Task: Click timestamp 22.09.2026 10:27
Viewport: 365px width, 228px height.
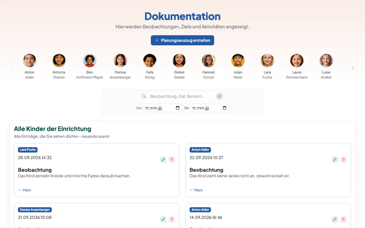Action: [207, 157]
